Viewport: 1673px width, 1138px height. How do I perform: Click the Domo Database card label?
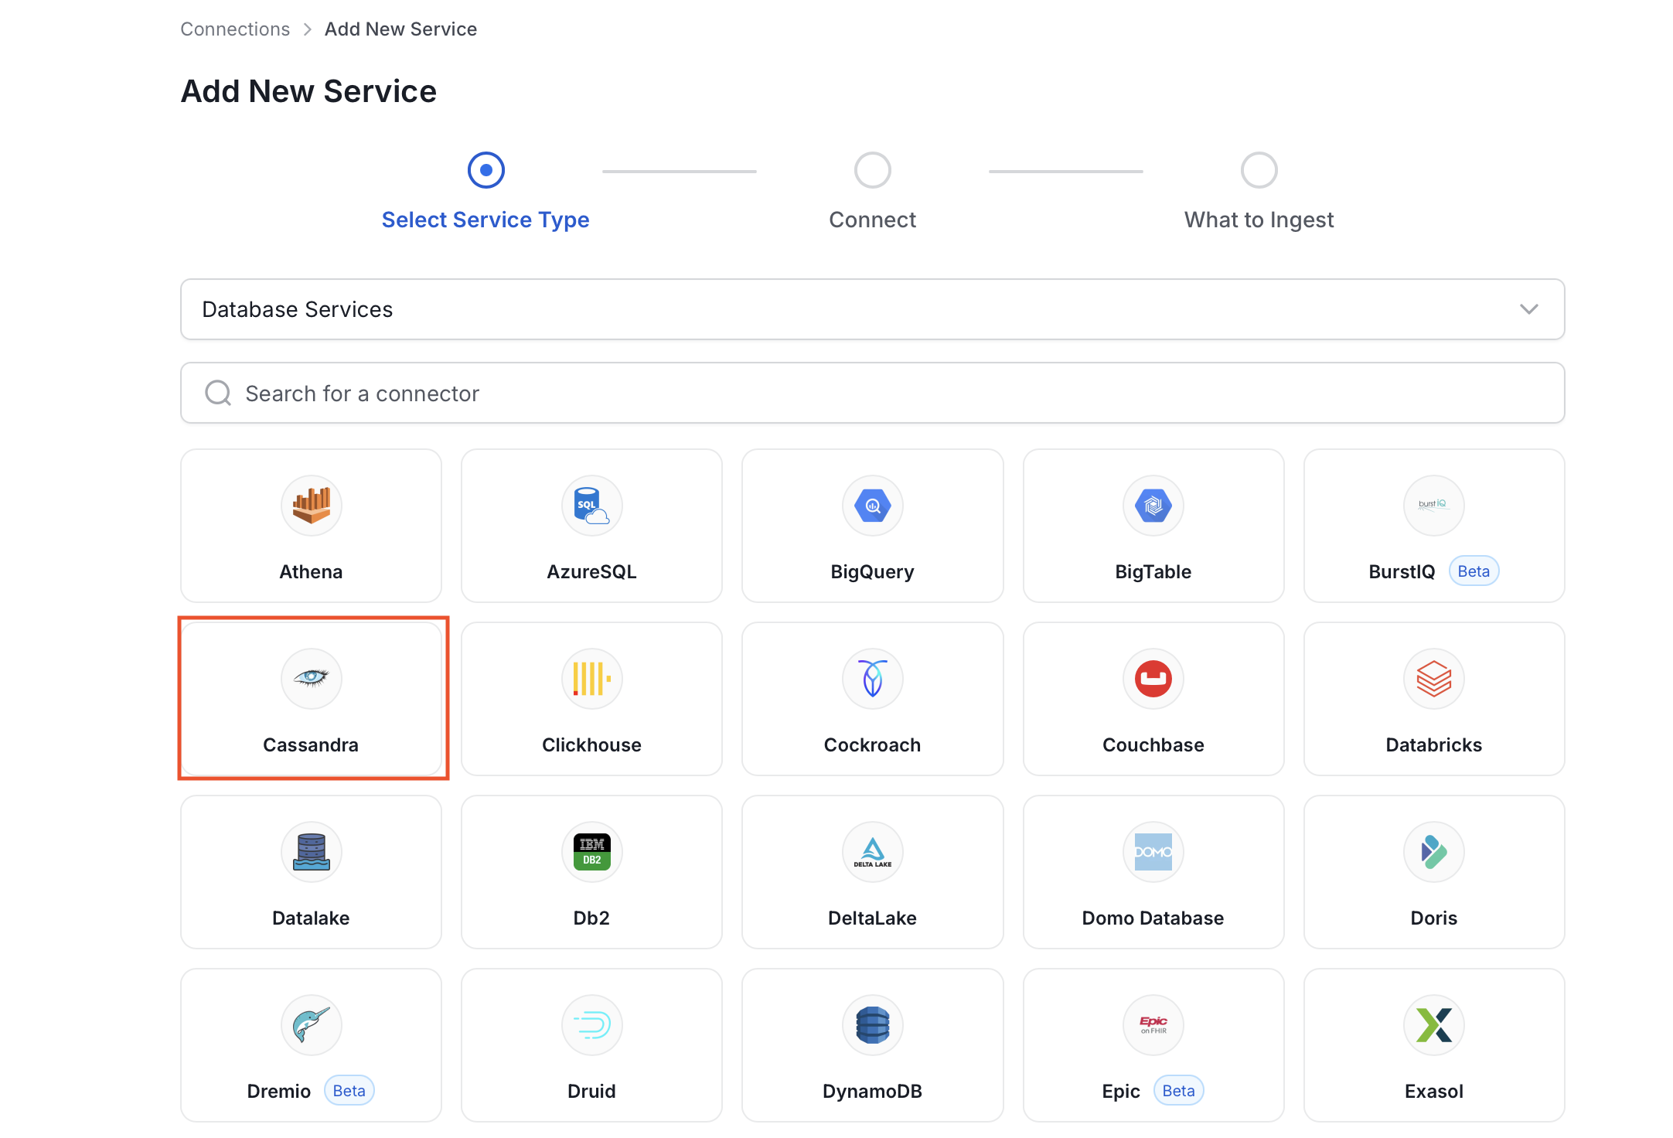pos(1153,918)
